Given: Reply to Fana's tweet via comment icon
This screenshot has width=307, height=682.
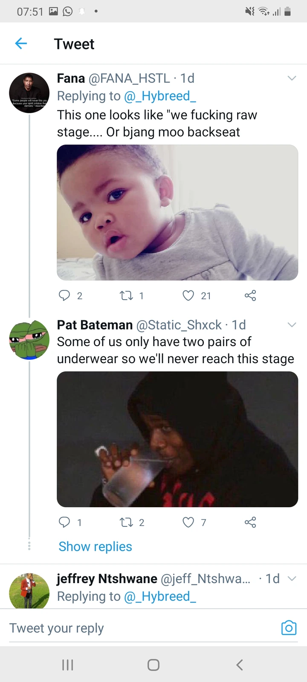Looking at the screenshot, I should click(x=64, y=295).
